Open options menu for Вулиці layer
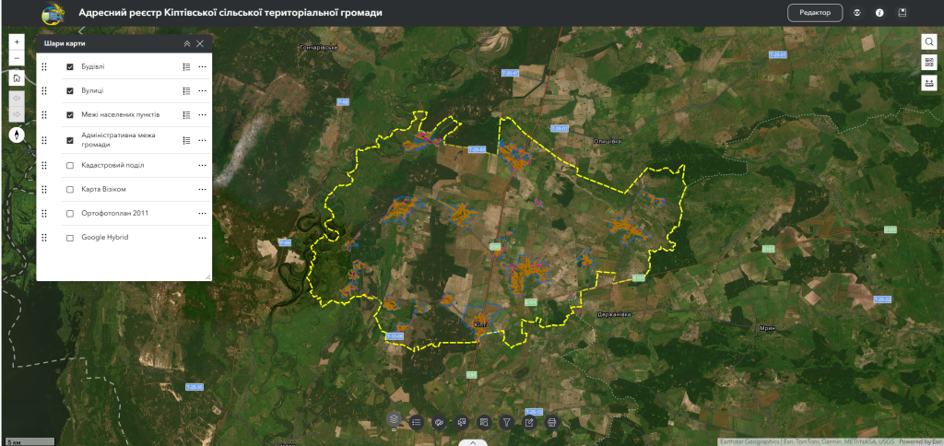The height and width of the screenshot is (446, 944). coord(202,91)
